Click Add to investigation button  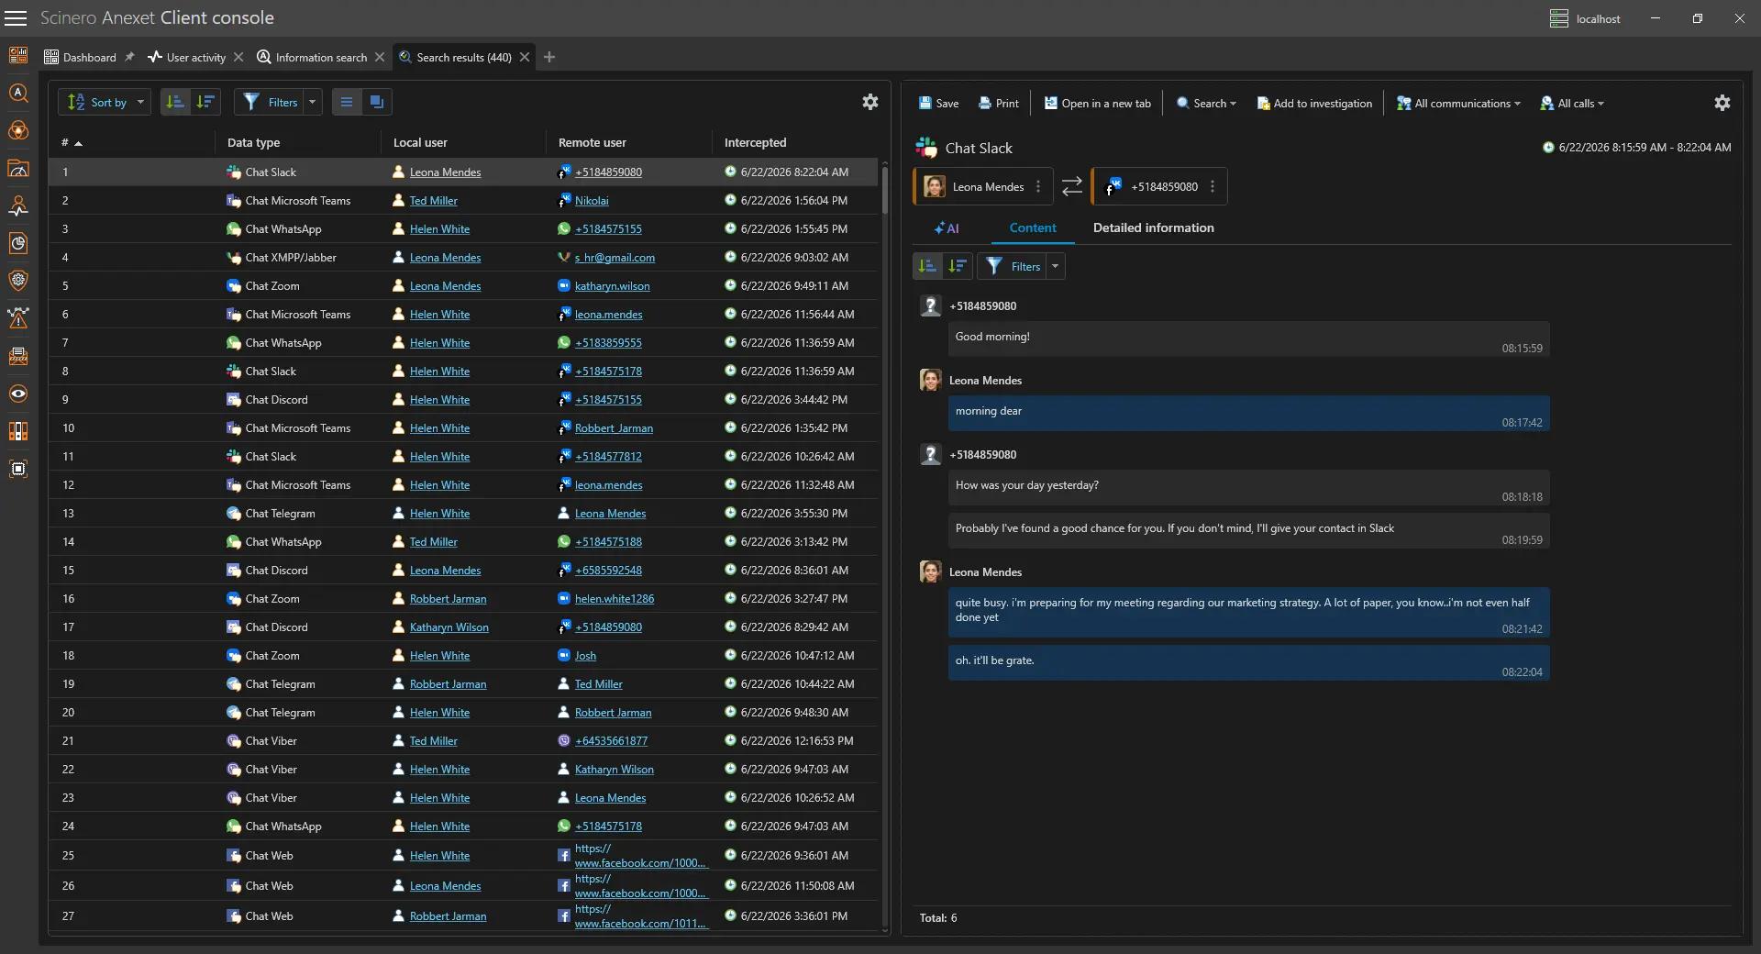pos(1314,103)
